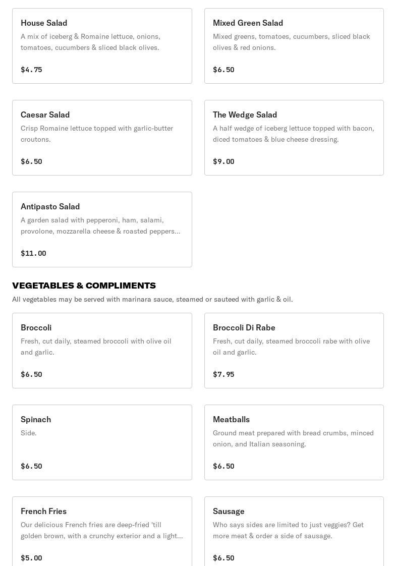Select the French Fries card
396x566 pixels.
pyautogui.click(x=102, y=531)
